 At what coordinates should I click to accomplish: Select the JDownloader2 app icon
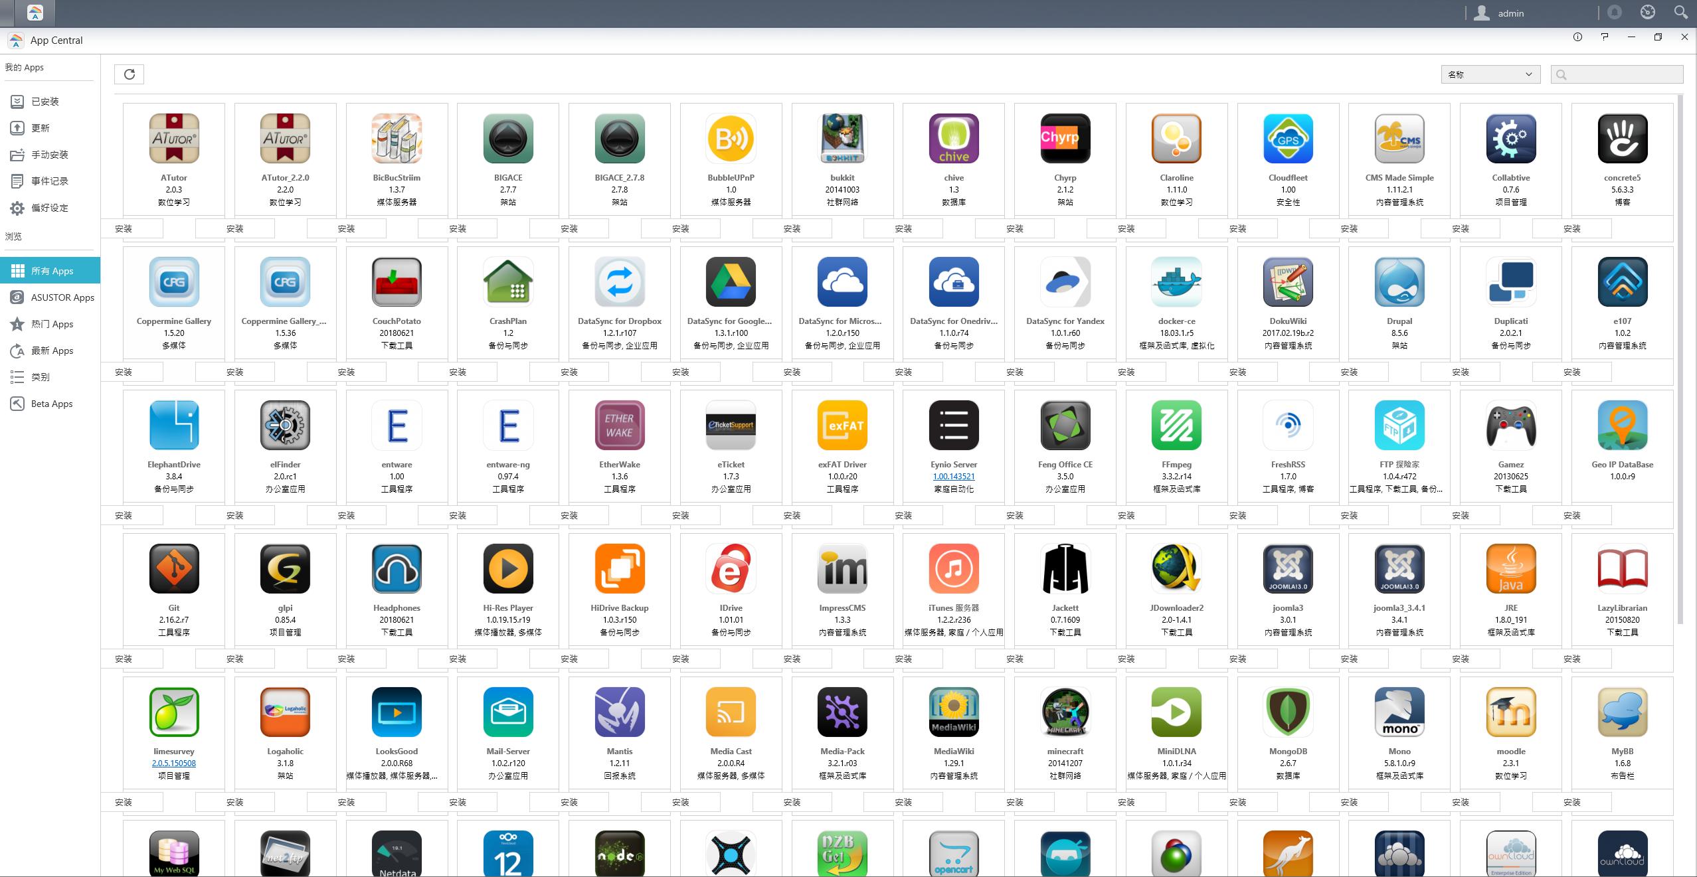1176,569
